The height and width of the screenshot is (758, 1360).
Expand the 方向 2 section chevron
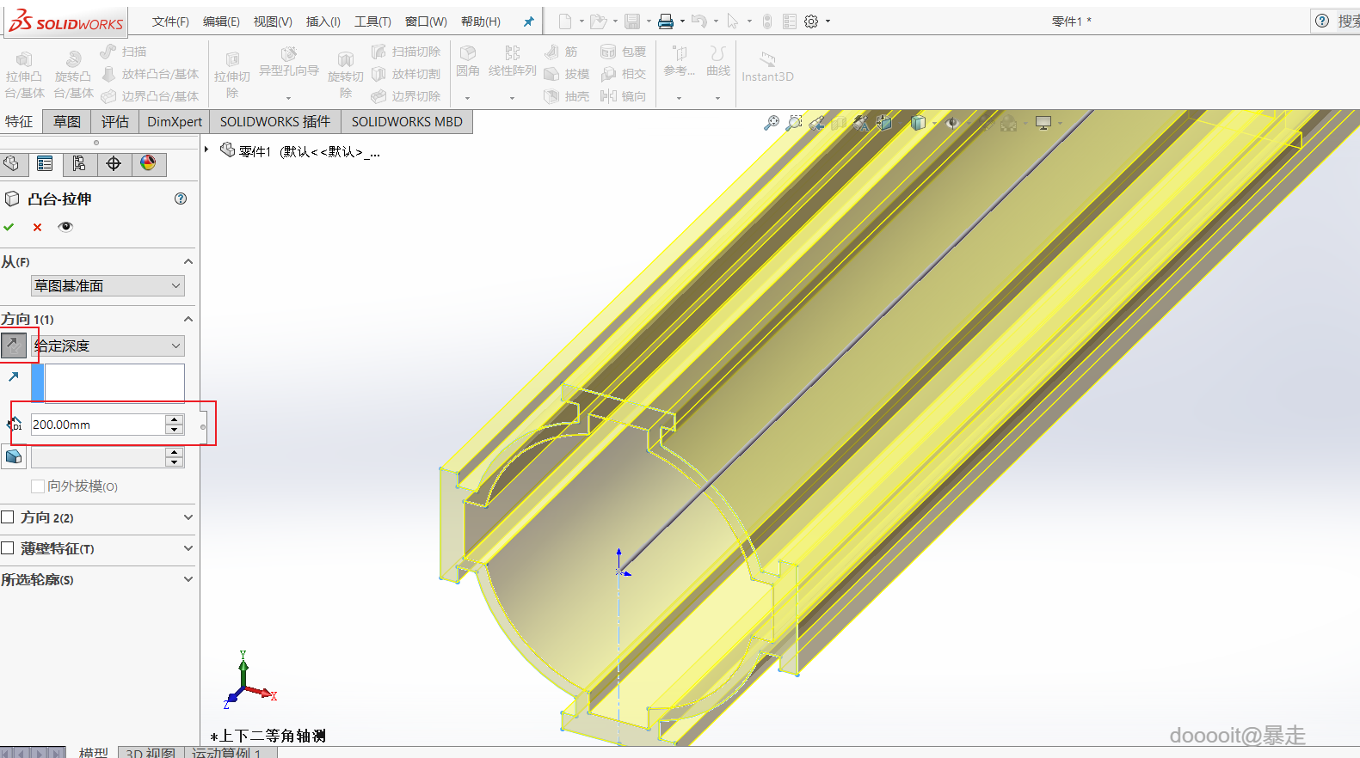(188, 517)
